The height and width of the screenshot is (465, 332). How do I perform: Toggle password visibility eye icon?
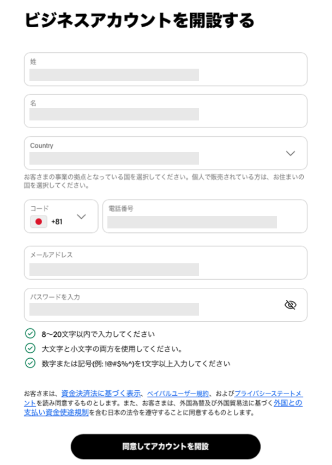[290, 305]
